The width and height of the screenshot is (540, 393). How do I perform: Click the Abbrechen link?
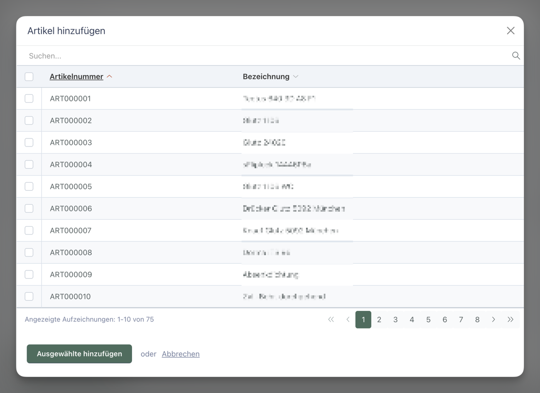pyautogui.click(x=181, y=354)
